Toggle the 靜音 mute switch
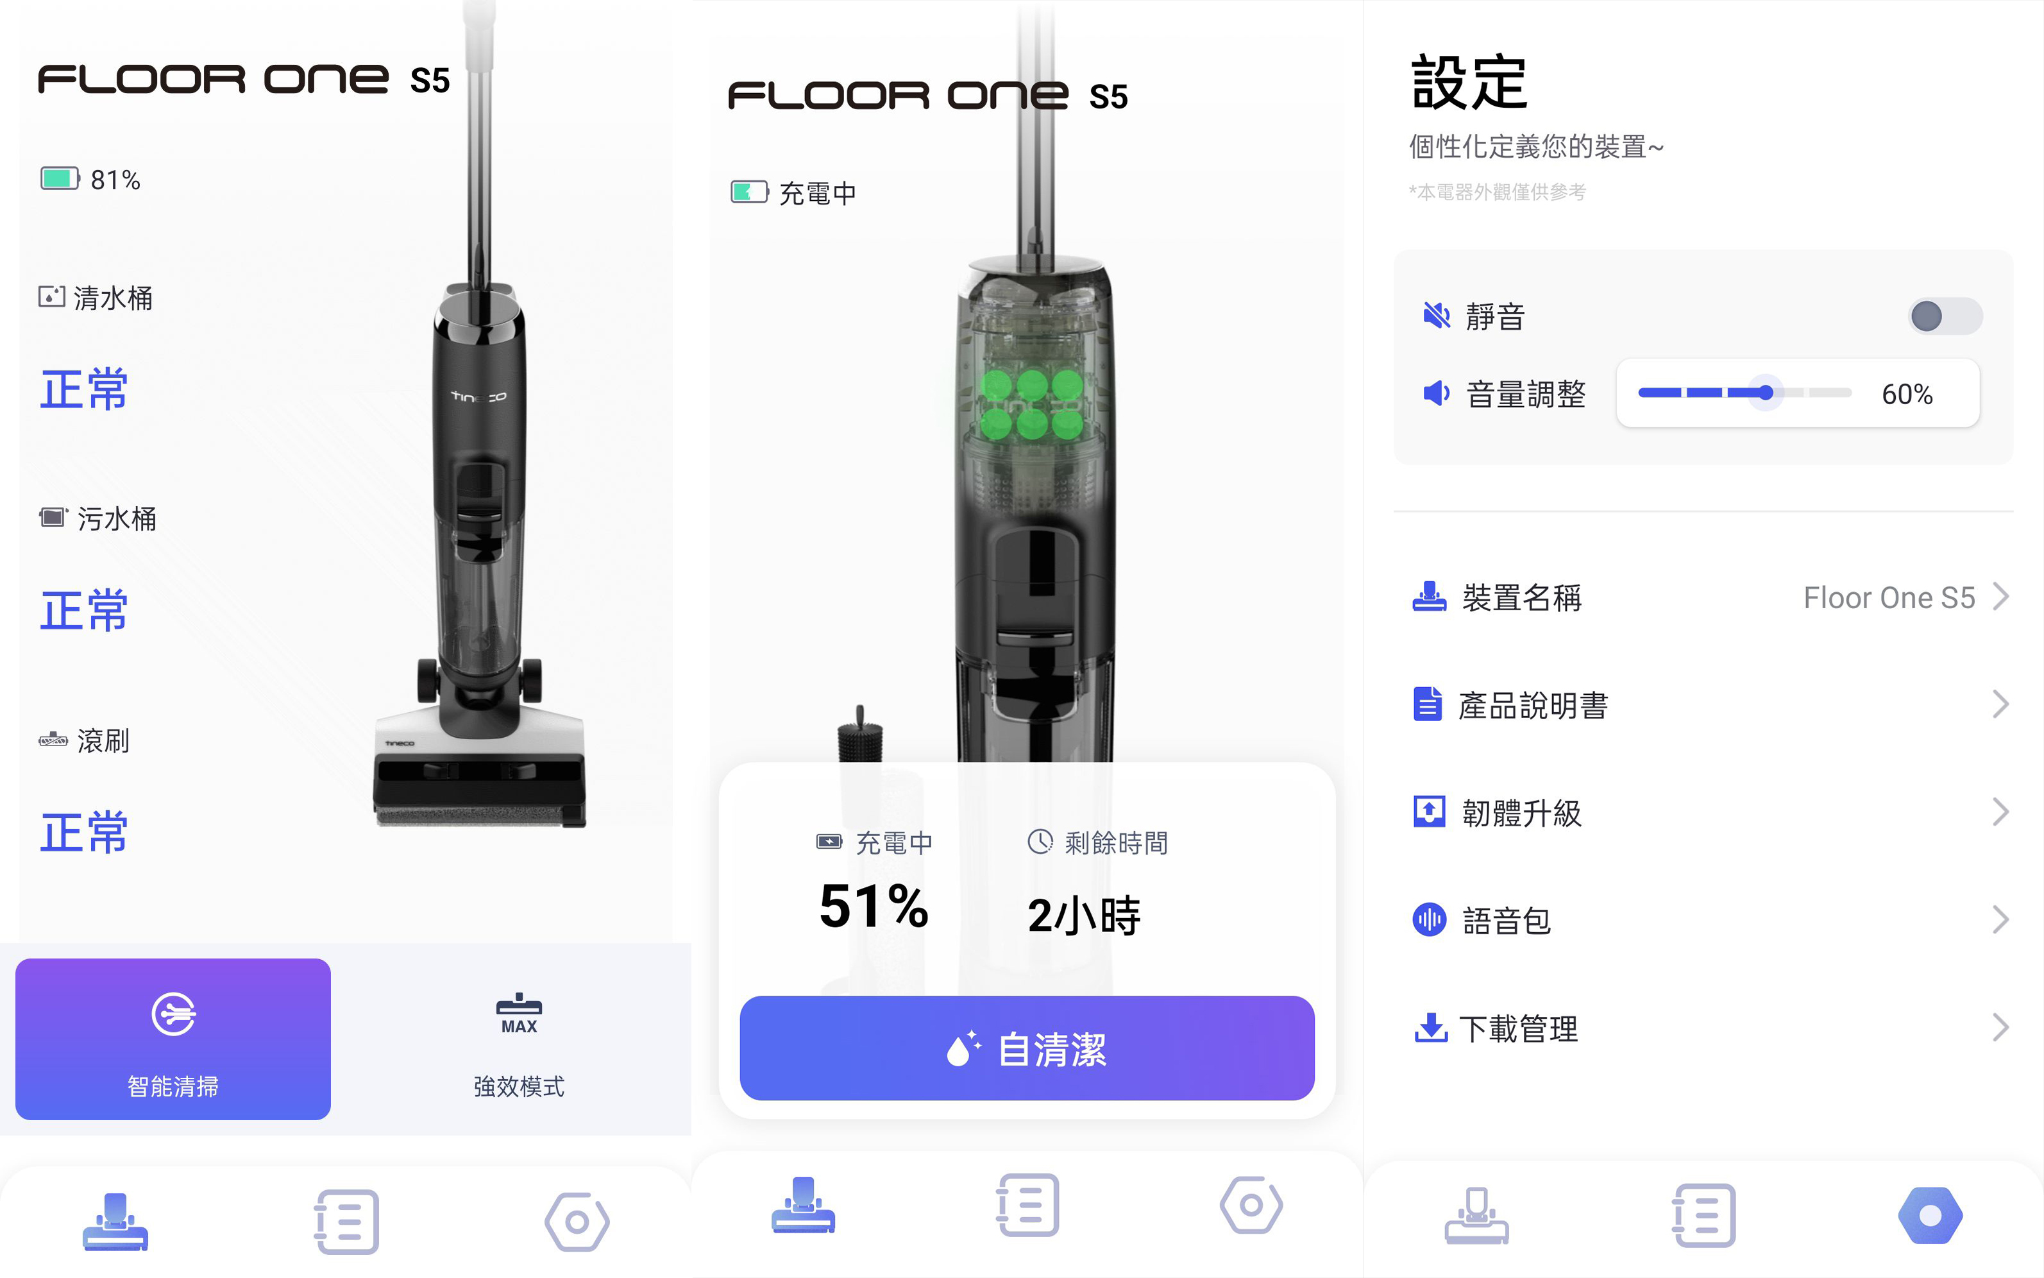Screen dimensions: 2044x1278 point(1945,316)
